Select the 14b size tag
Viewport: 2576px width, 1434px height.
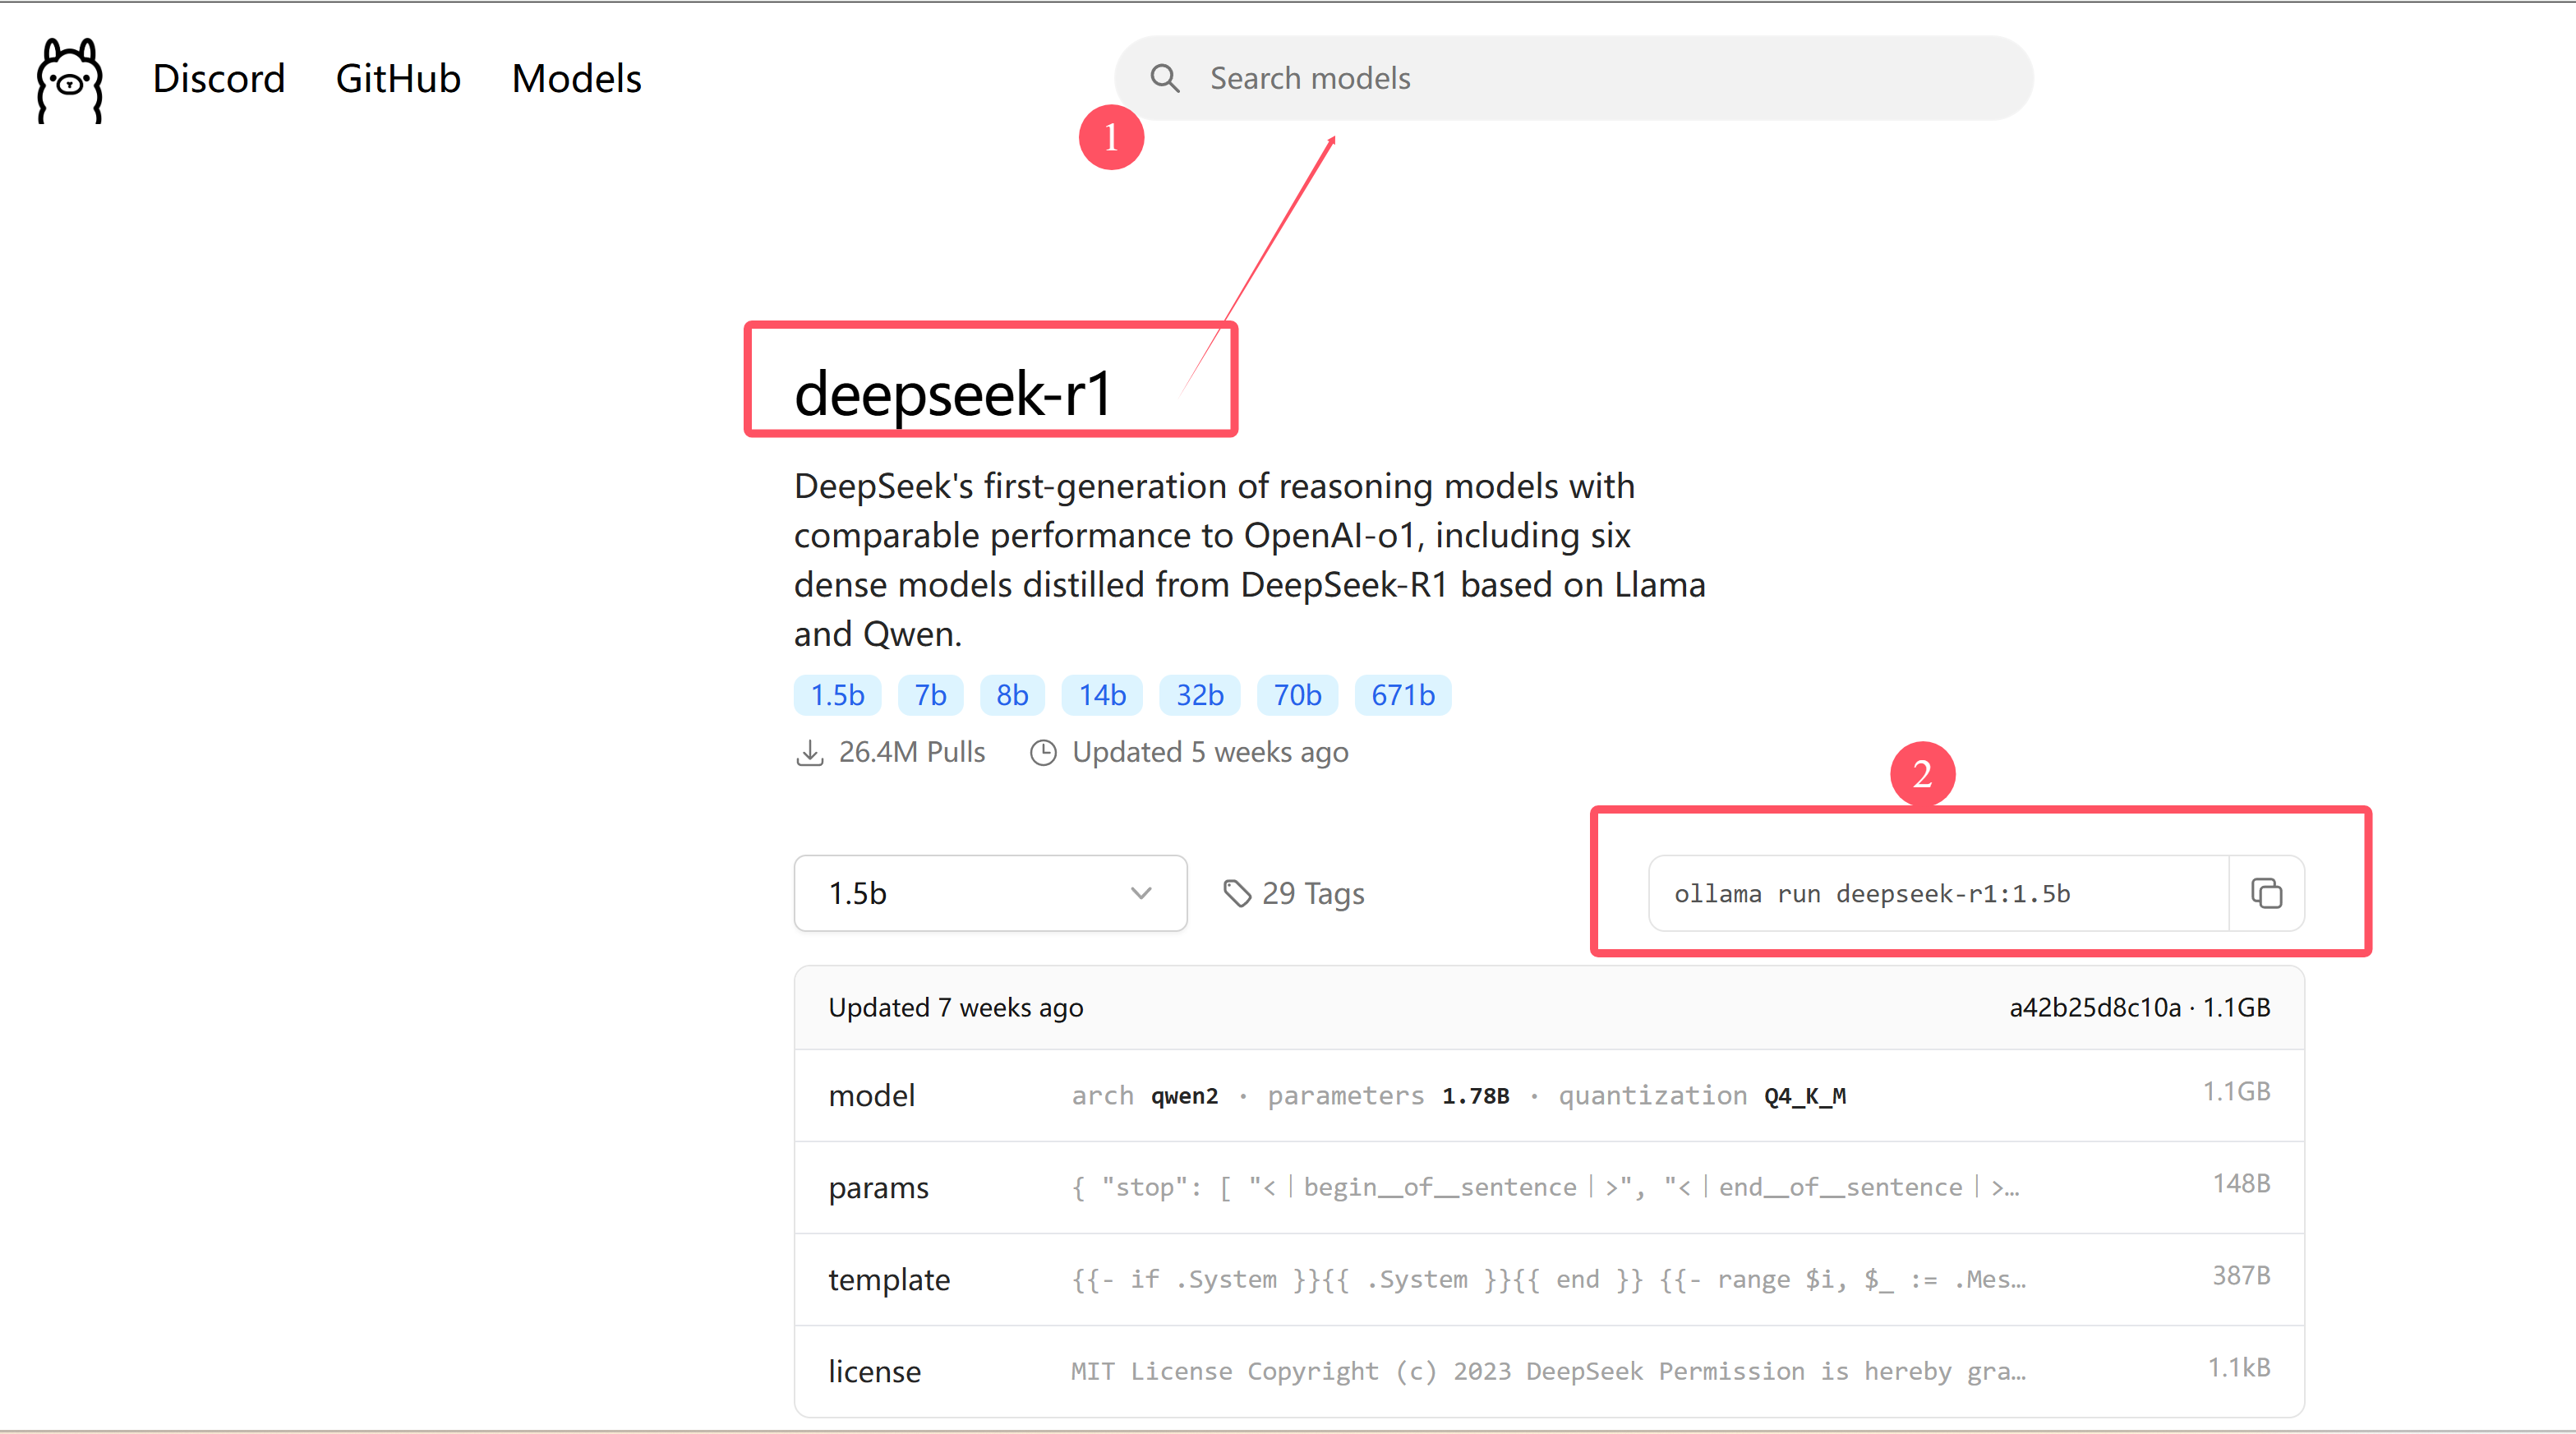click(x=1102, y=695)
